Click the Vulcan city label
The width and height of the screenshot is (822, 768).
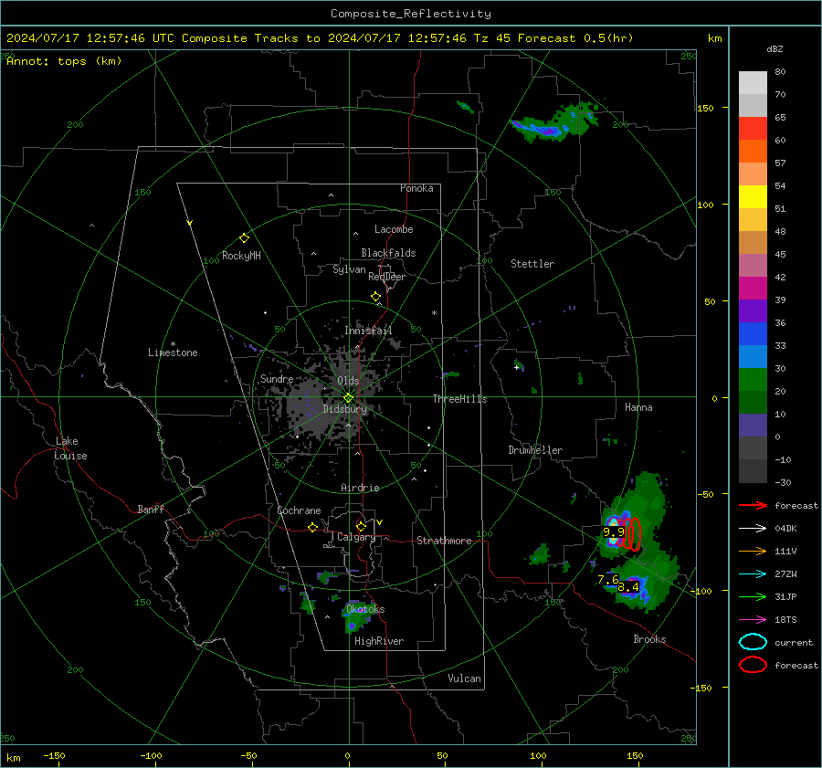click(464, 679)
